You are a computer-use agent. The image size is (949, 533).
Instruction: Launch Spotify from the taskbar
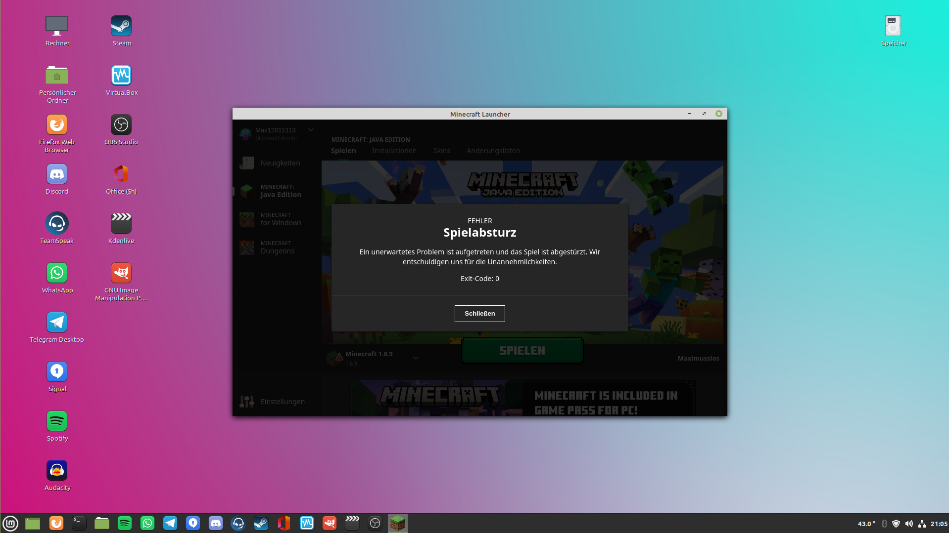(x=125, y=523)
